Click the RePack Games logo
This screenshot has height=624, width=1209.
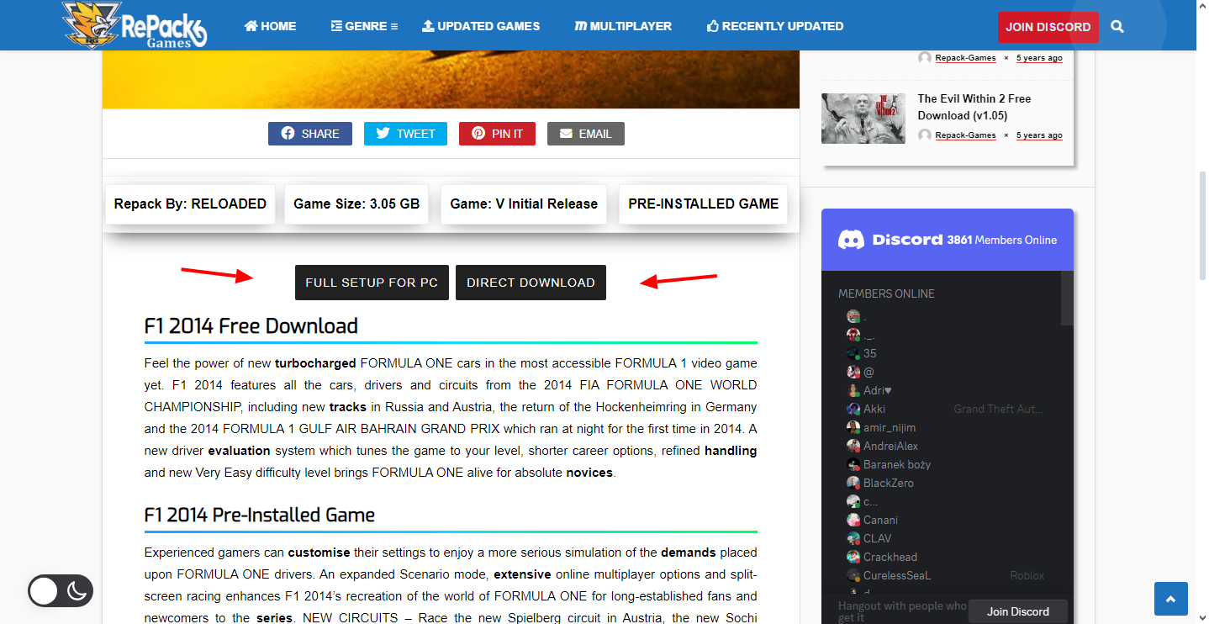click(135, 25)
